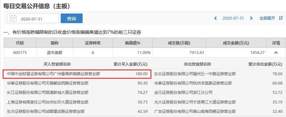Go to next date arrow
The height and width of the screenshot is (117, 286).
pos(251,18)
